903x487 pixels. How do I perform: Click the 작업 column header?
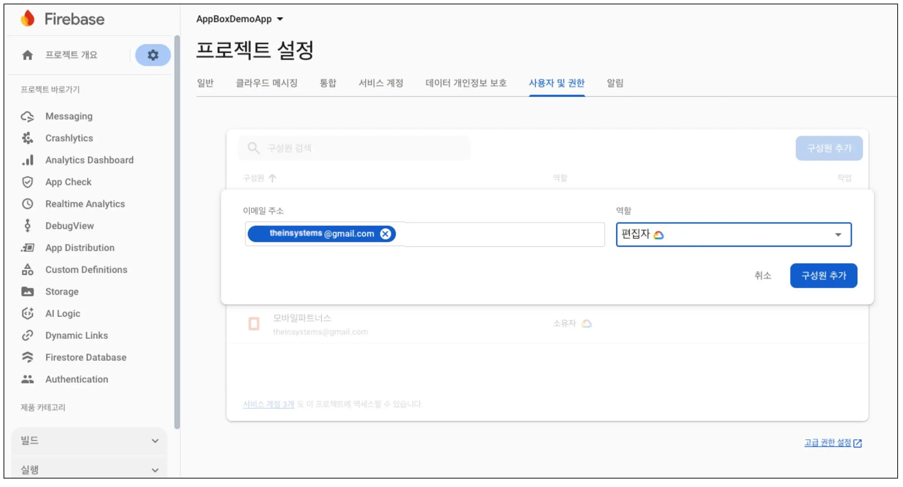844,178
